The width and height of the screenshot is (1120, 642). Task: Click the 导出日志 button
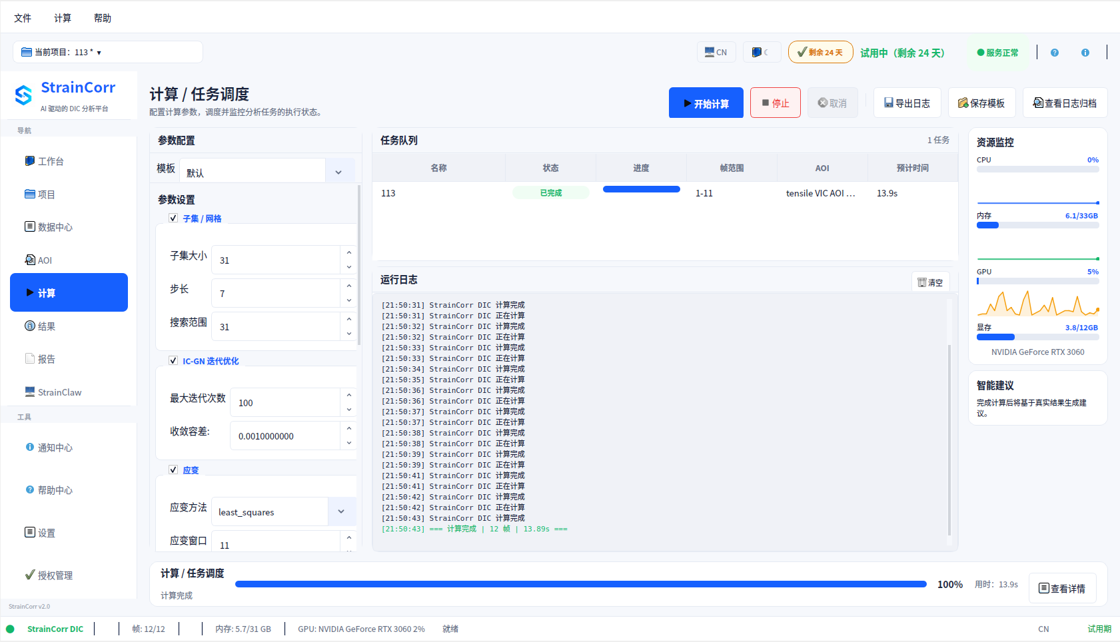[907, 103]
